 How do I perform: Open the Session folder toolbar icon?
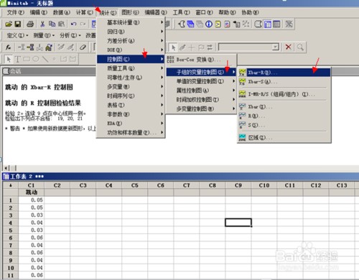tap(182, 24)
